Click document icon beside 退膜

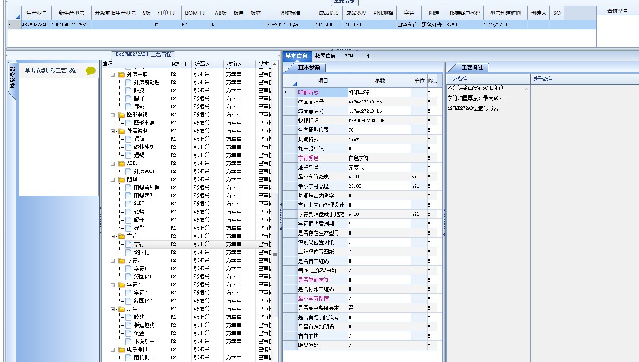point(129,139)
